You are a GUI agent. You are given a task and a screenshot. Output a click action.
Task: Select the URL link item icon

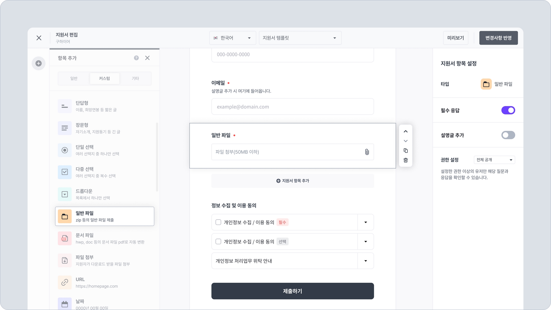click(x=65, y=282)
